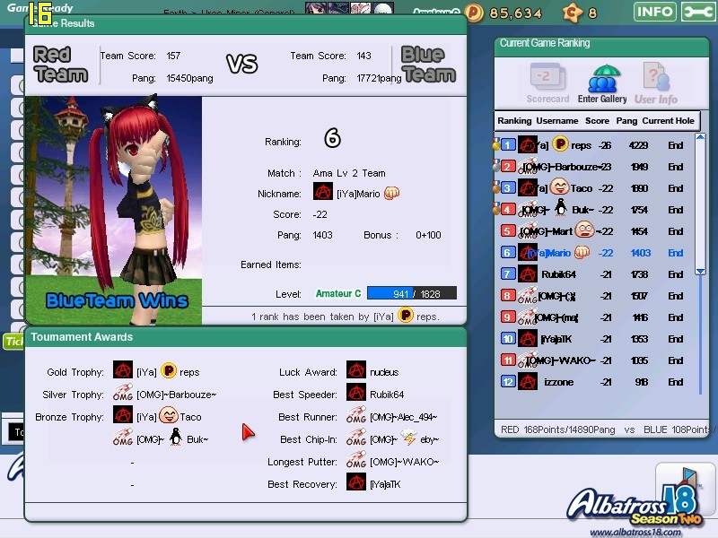Click the red-haired character portrait
Image resolution: width=718 pixels, height=538 pixels.
(114, 211)
